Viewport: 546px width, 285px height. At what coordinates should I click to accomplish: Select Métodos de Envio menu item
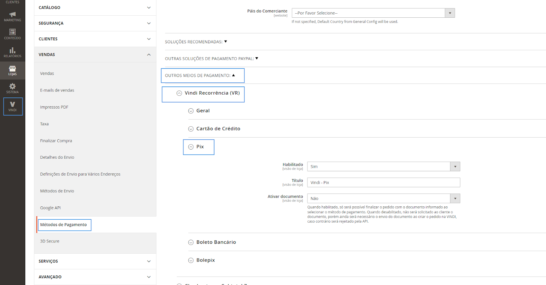pyautogui.click(x=57, y=191)
